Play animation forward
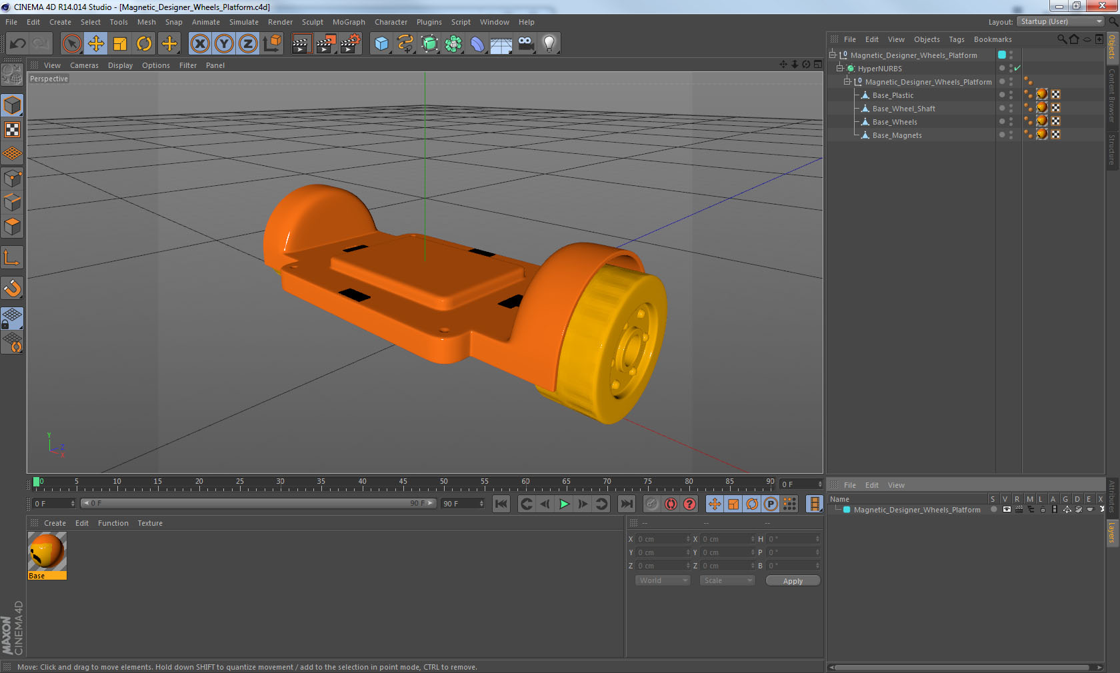Viewport: 1120px width, 673px height. [x=564, y=504]
